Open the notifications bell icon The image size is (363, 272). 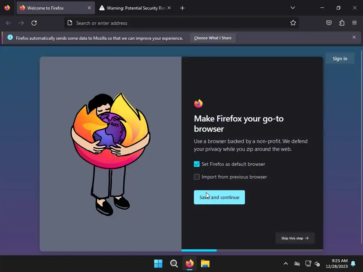pos(353,263)
